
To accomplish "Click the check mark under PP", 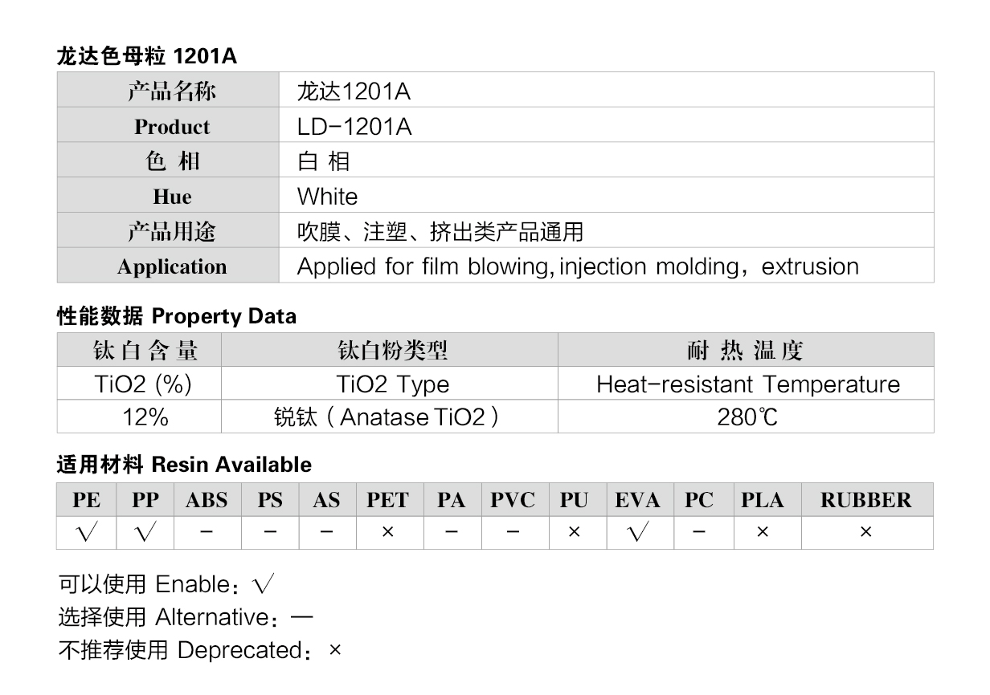I will pyautogui.click(x=145, y=533).
